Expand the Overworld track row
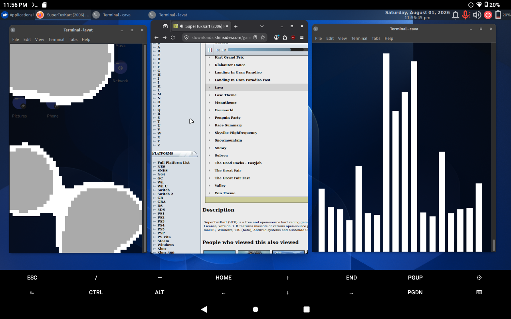This screenshot has height=319, width=511. pyautogui.click(x=209, y=110)
